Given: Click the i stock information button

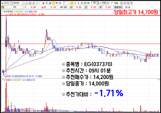Looking at the screenshot, I should tap(25, 7).
